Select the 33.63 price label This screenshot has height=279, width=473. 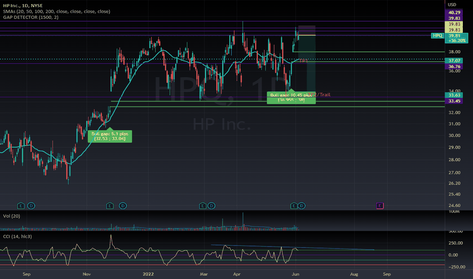pyautogui.click(x=454, y=95)
